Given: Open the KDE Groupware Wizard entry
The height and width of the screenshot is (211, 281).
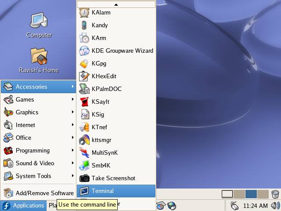Looking at the screenshot, I should [x=122, y=51].
